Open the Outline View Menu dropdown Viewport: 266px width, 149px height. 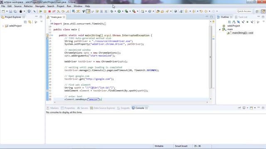(264, 22)
